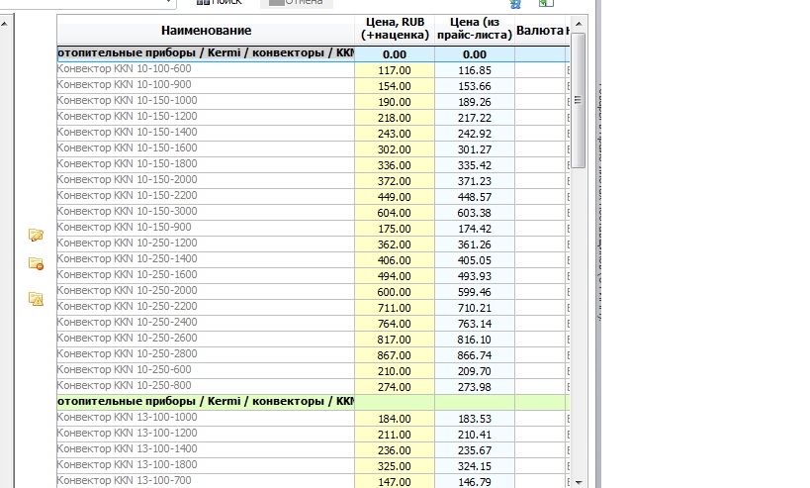
Task: Click markup price cell 190.00
Action: [x=395, y=102]
